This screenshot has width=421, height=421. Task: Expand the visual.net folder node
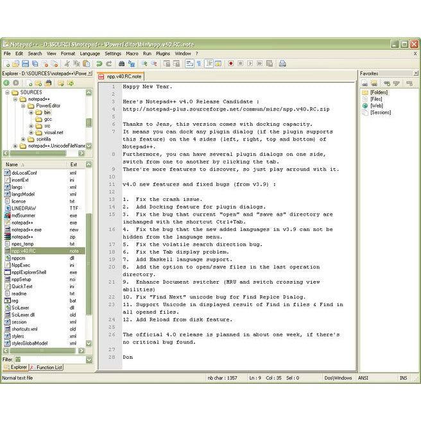(x=31, y=132)
